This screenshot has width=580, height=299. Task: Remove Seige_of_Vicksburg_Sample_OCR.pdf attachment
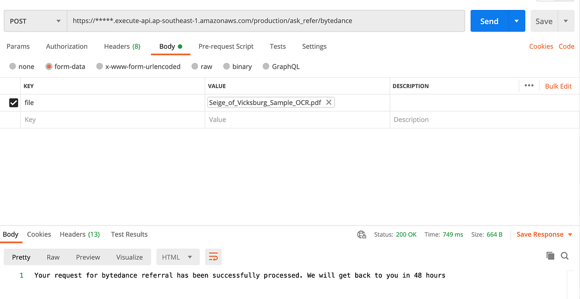click(328, 102)
